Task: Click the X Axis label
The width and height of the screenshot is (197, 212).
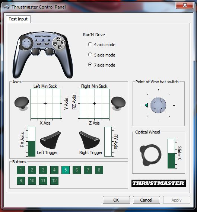Action: point(45,123)
